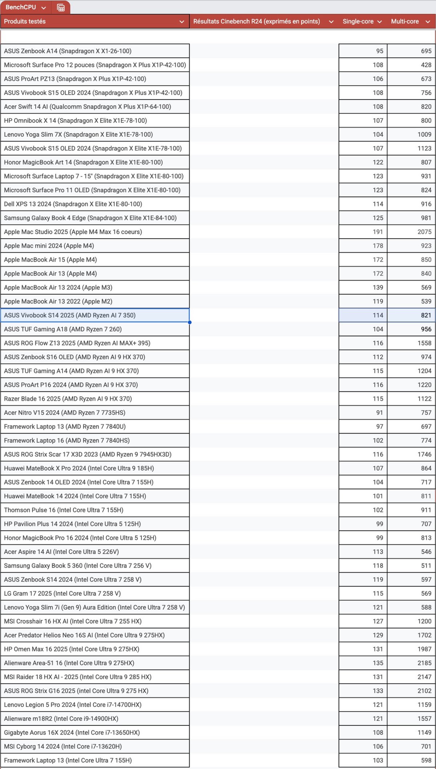Select ASUS Zenbook 14 OLED 2024 cell
The height and width of the screenshot is (769, 436).
tap(95, 482)
